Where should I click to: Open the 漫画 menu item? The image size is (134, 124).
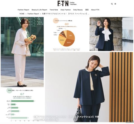(87, 10)
